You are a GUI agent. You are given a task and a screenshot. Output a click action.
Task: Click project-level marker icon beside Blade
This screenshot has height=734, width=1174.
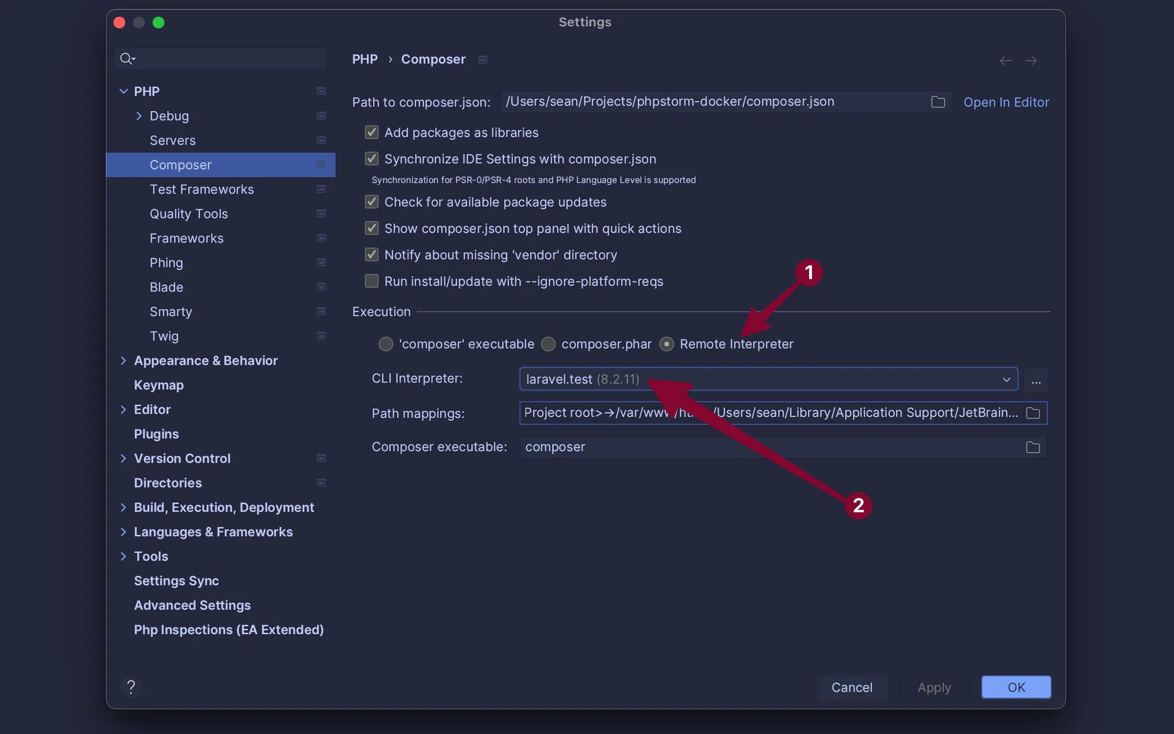click(x=321, y=287)
